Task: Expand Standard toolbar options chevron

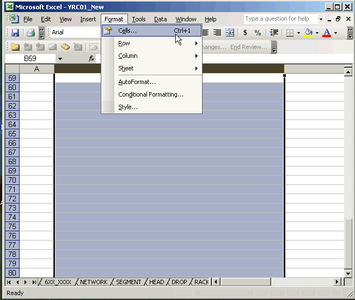Action: pos(41,33)
